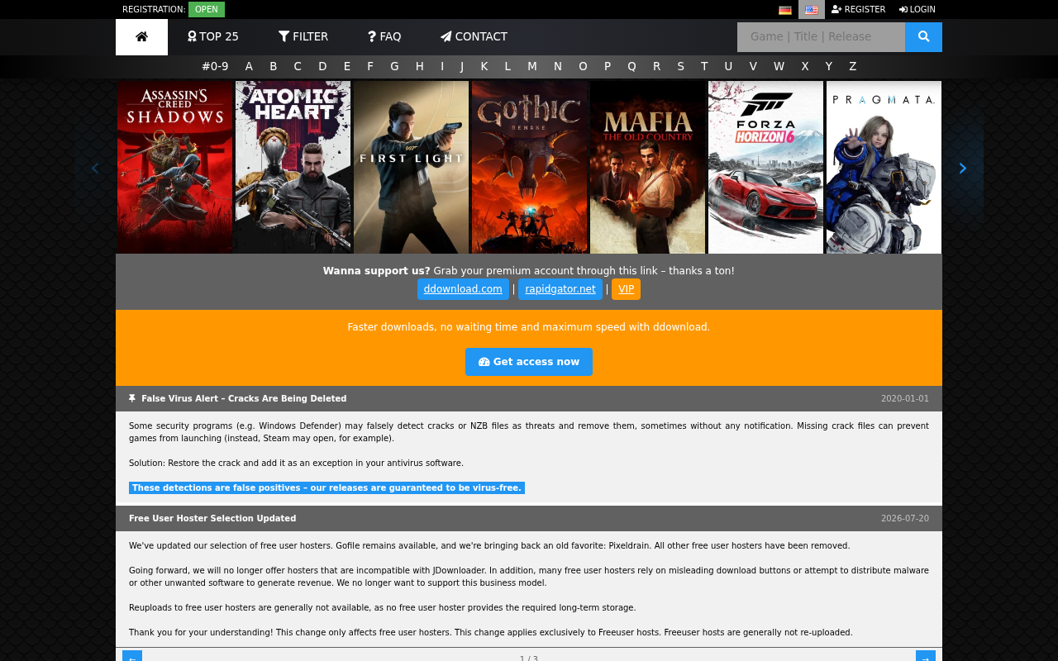Open Atomic Heart cover

coord(293,167)
